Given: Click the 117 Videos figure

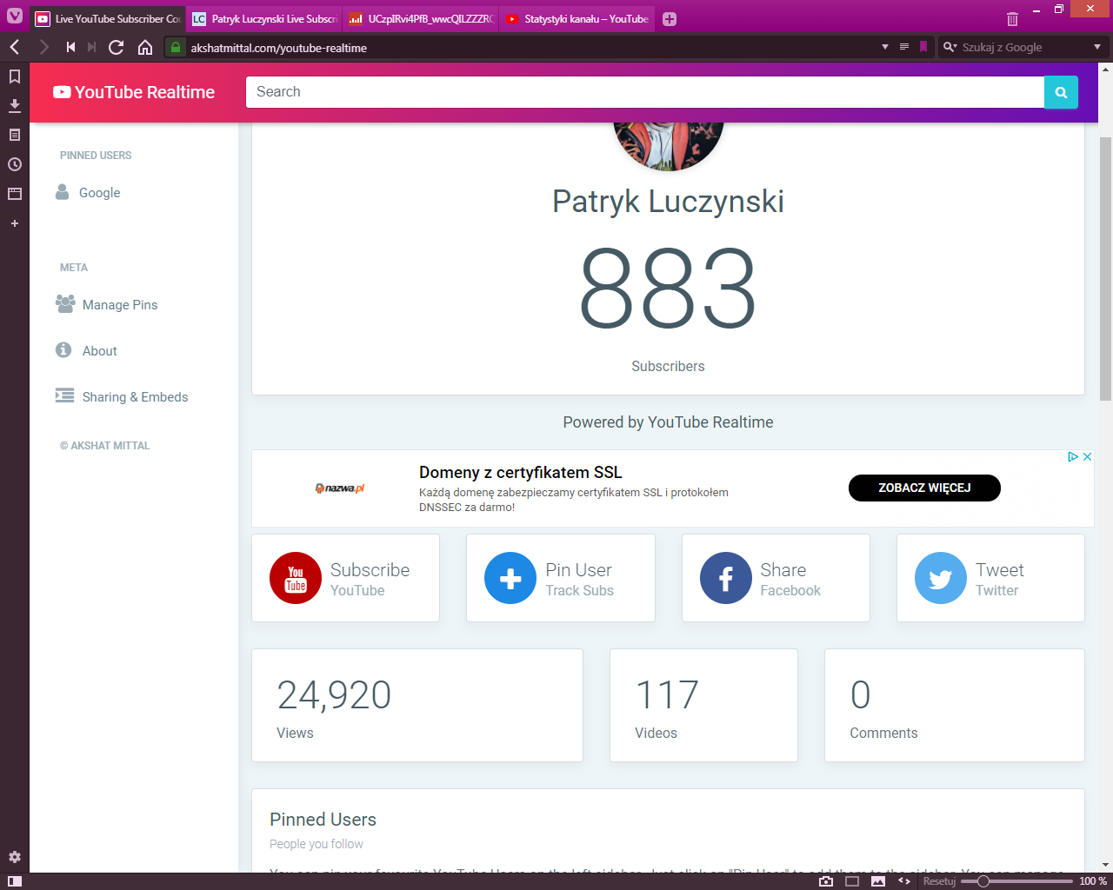Looking at the screenshot, I should 667,694.
